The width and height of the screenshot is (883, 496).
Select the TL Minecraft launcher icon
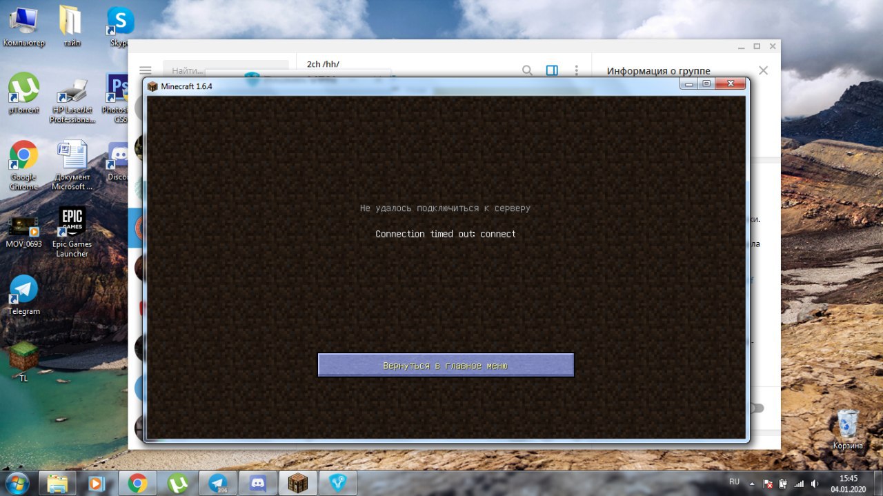coord(23,361)
